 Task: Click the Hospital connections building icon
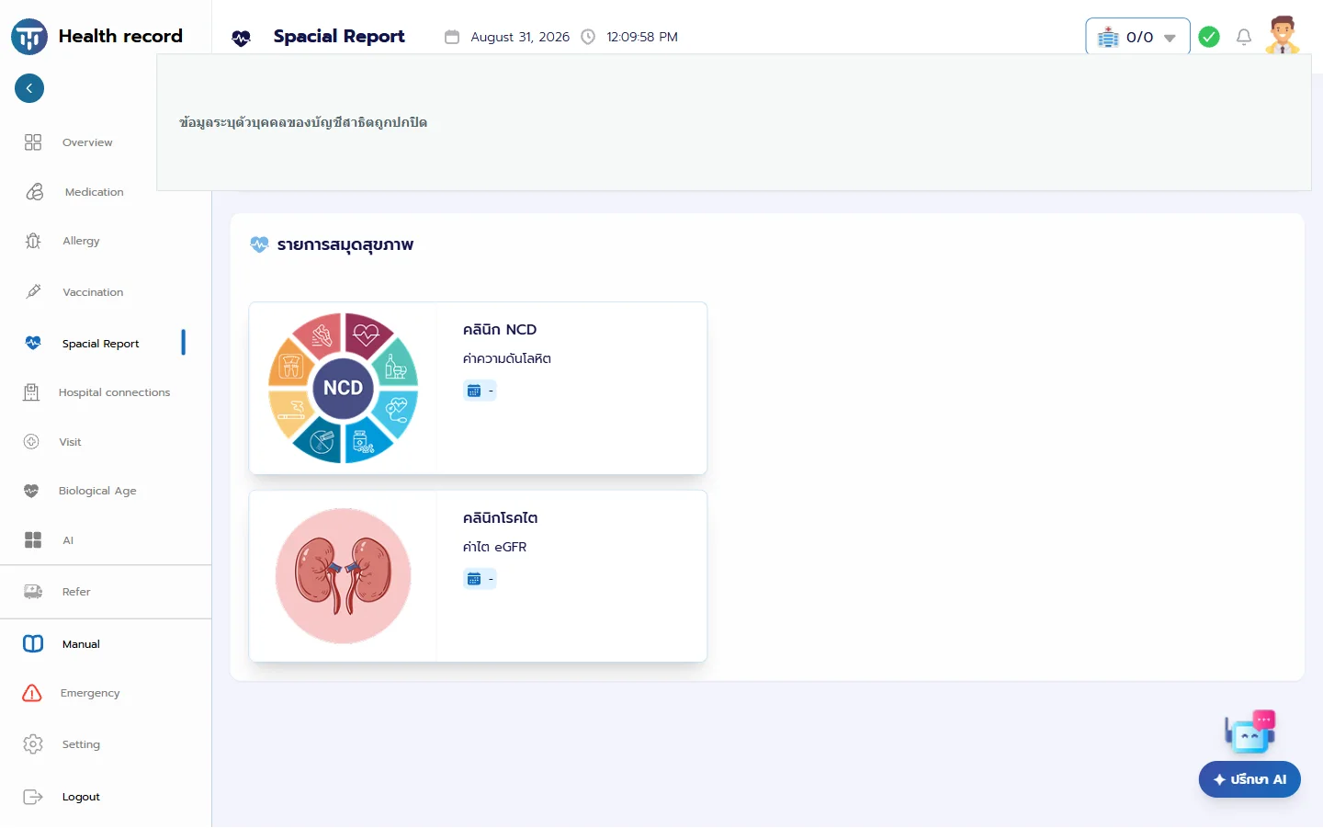click(31, 392)
